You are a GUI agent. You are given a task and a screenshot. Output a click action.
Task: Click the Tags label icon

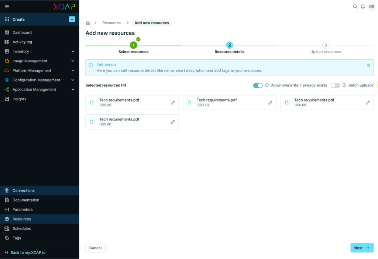[x=7, y=238]
